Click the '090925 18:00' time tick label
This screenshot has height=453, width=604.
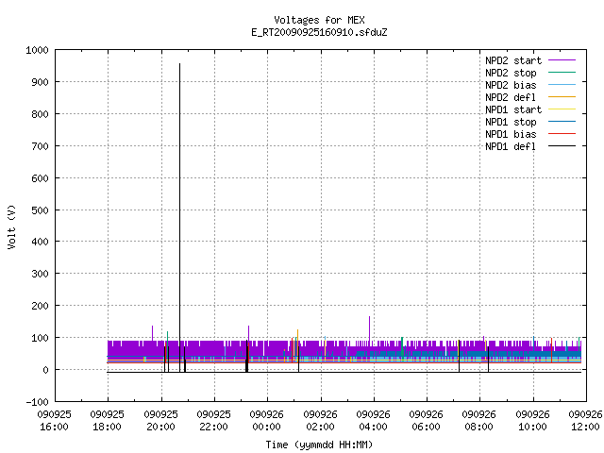108,421
